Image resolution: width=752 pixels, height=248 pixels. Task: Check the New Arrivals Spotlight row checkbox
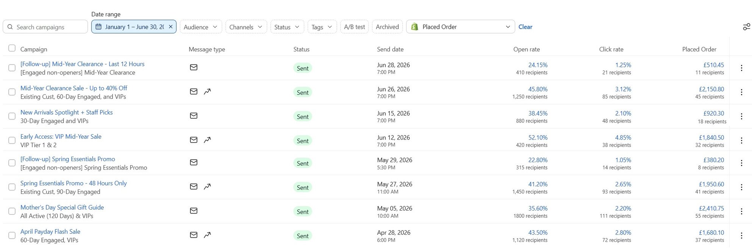(12, 116)
